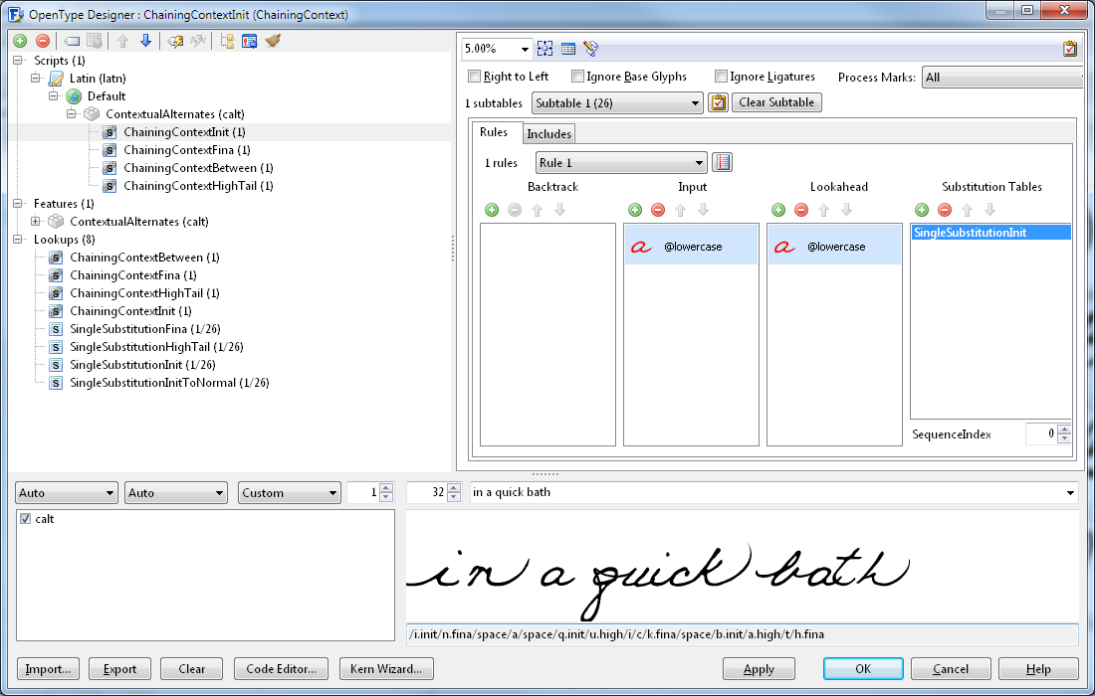Click the pencil highlighter icon in preview toolbar
Viewport: 1095px width, 696px height.
(590, 48)
